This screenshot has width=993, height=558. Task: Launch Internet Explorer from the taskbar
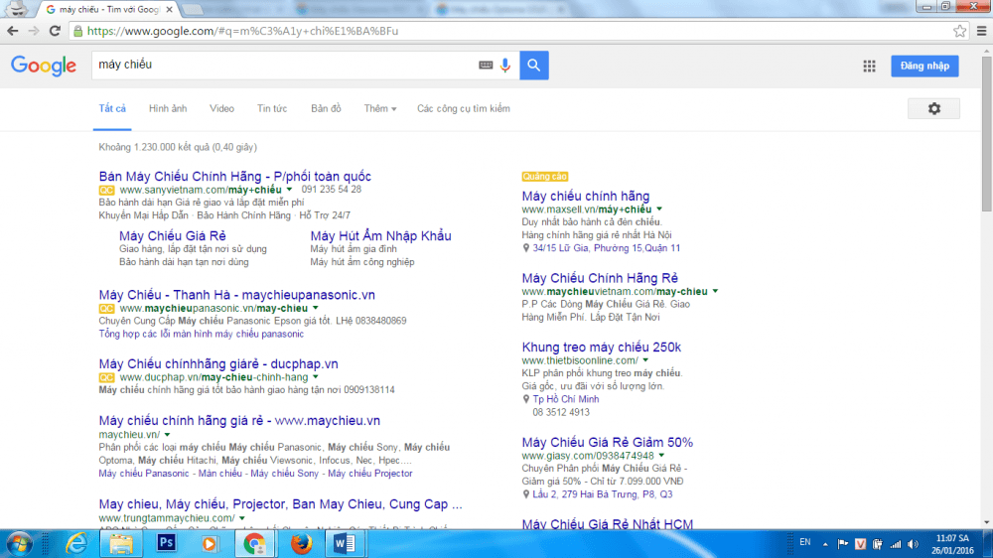[76, 544]
